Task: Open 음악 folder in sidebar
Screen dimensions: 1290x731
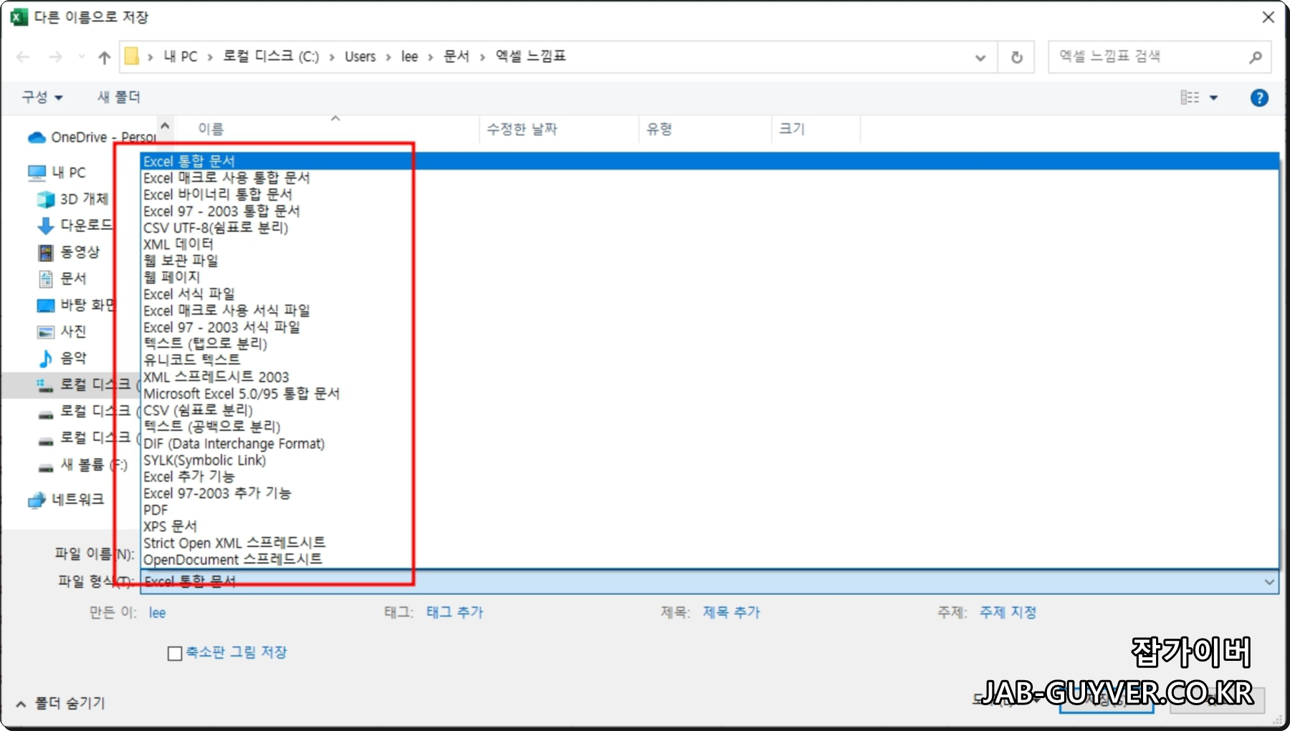Action: coord(62,358)
